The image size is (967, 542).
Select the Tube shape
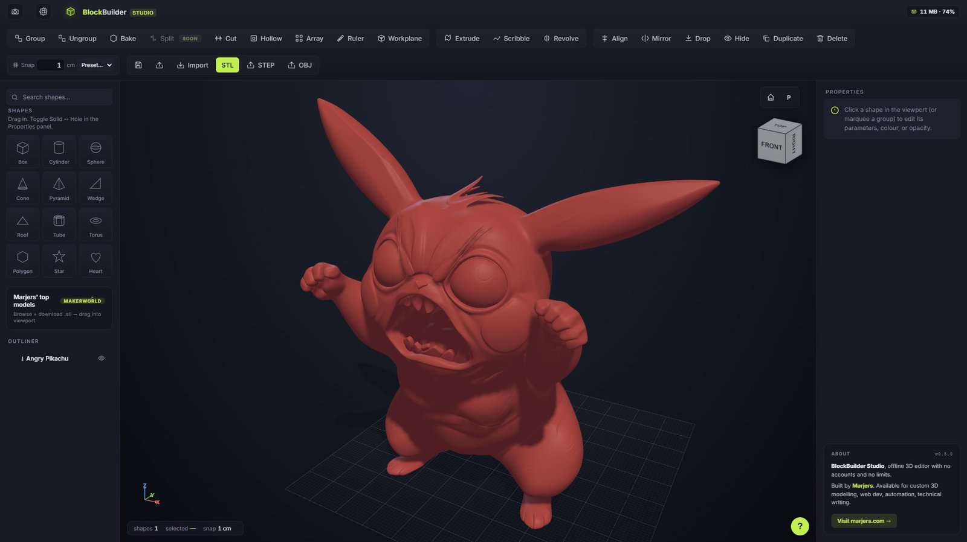[x=59, y=225]
